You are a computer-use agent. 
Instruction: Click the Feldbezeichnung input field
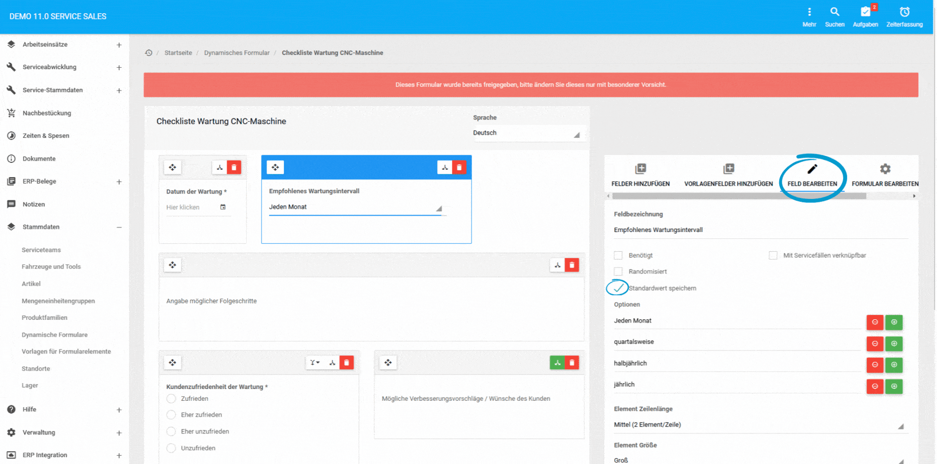click(760, 230)
